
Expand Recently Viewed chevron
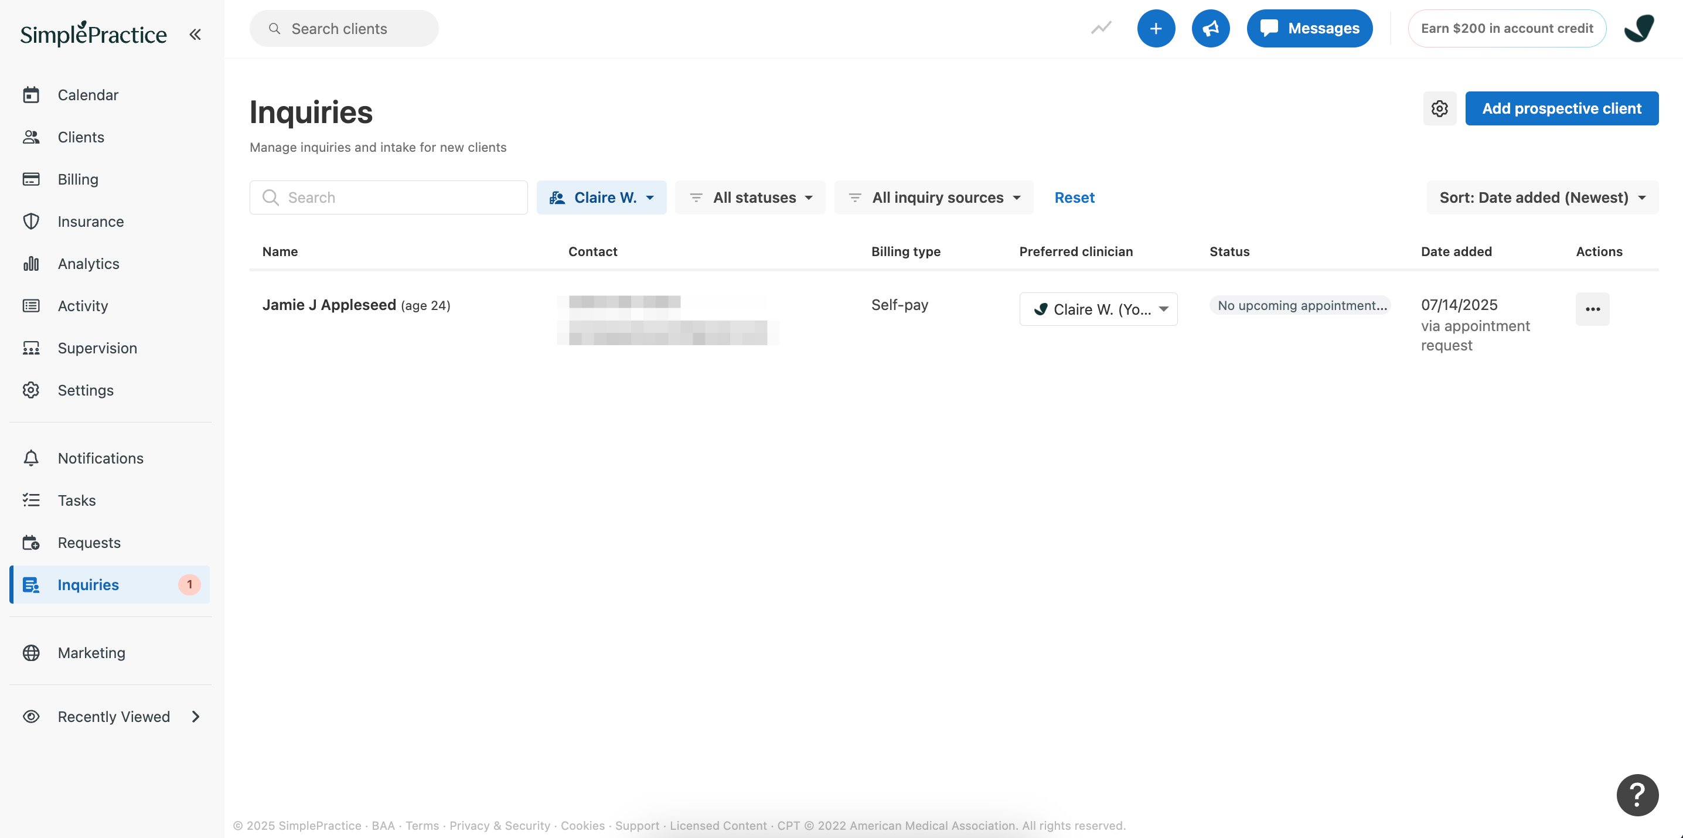[x=195, y=717]
